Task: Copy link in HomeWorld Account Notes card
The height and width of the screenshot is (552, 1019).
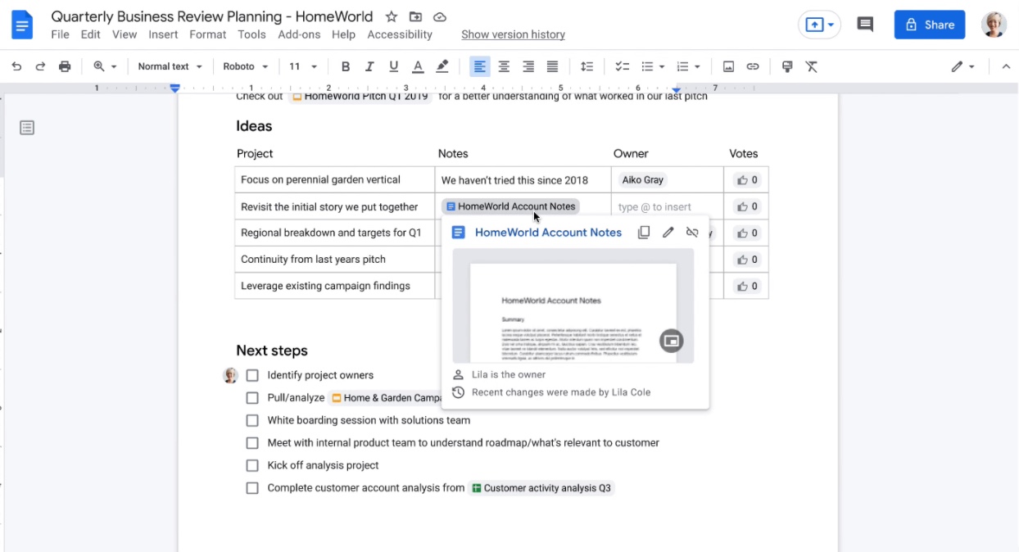Action: coord(644,233)
